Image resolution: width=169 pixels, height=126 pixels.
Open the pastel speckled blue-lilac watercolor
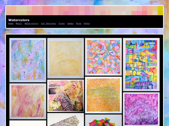pyautogui.click(x=28, y=60)
